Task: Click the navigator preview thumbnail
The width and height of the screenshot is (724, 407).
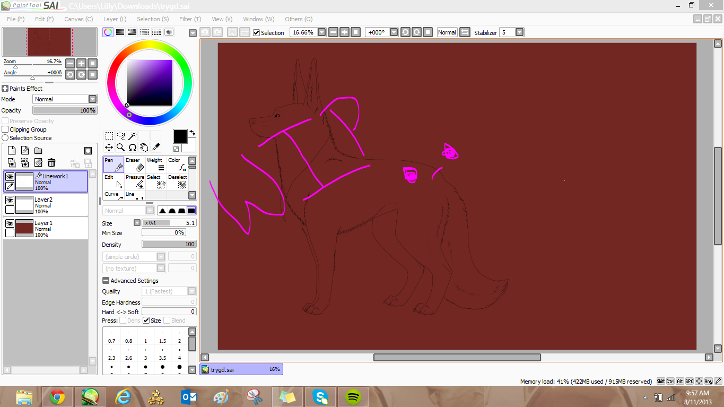Action: coord(50,42)
